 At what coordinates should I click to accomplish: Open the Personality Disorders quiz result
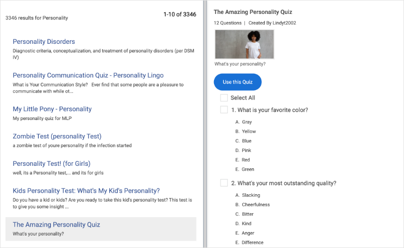[x=44, y=42]
